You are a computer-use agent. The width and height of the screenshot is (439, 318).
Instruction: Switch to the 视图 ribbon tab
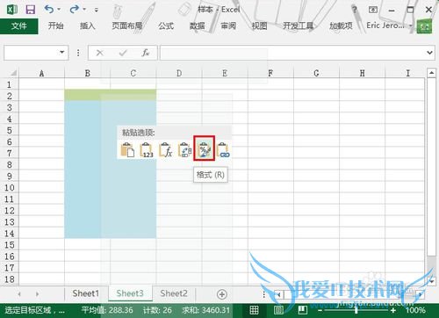point(259,26)
